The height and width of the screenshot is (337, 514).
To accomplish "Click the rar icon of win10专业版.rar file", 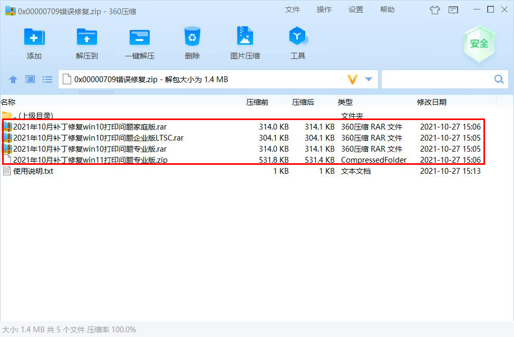I will [7, 149].
